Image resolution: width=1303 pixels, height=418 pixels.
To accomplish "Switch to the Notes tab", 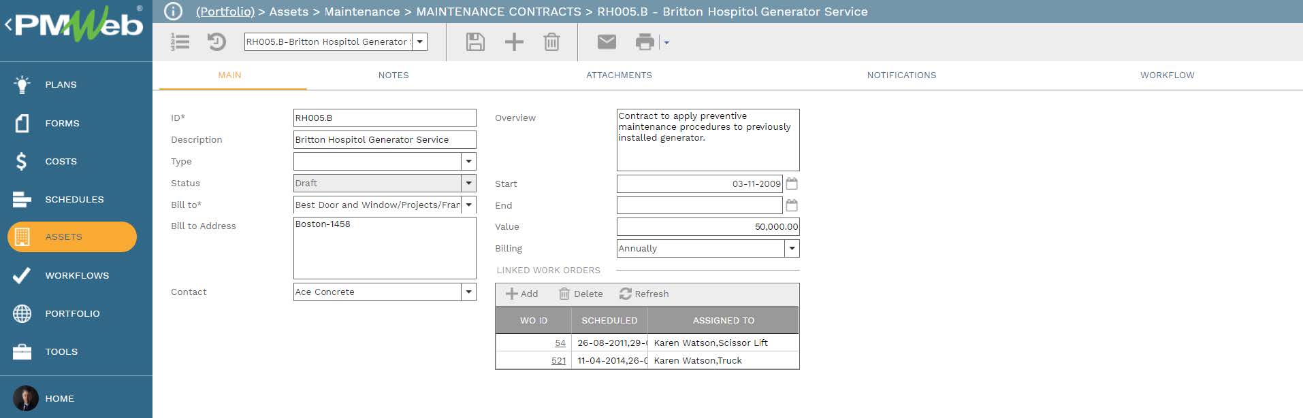I will point(393,75).
